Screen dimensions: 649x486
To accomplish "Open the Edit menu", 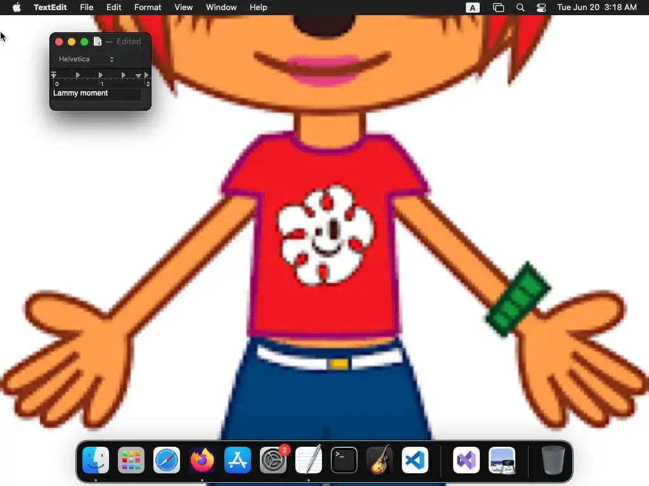I will pyautogui.click(x=114, y=8).
